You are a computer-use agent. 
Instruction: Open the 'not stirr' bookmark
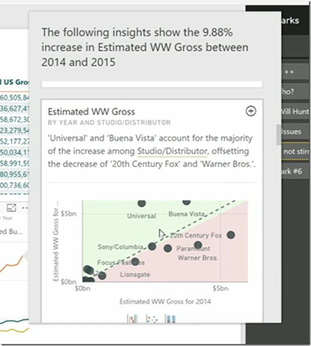(x=295, y=152)
